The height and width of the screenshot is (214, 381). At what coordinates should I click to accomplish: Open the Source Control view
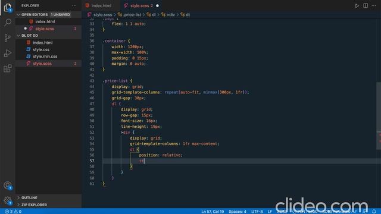click(8, 37)
